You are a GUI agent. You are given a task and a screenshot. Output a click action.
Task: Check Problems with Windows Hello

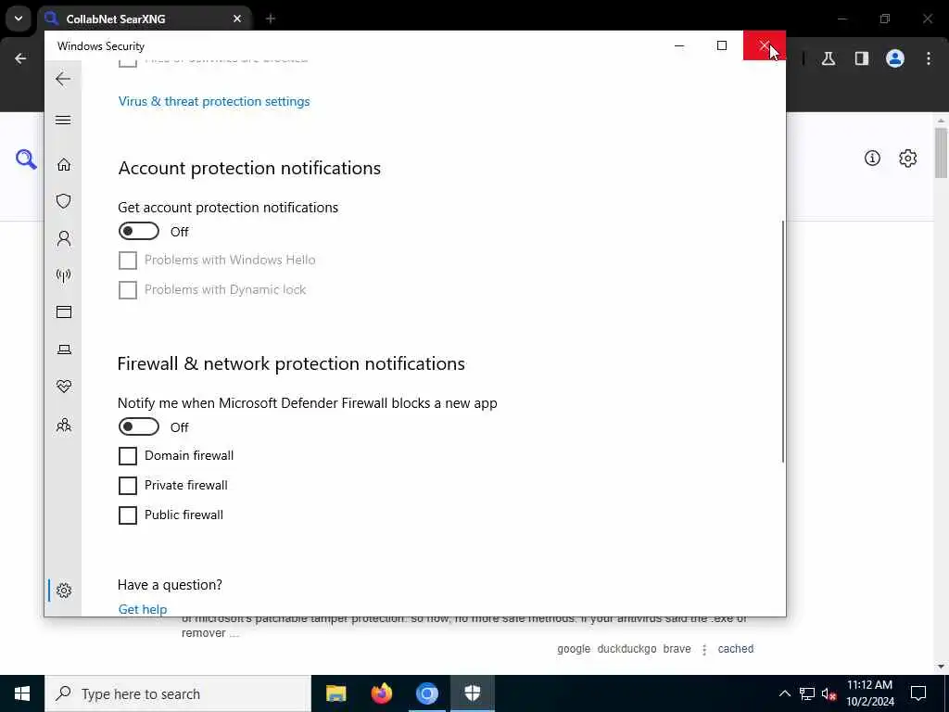(x=128, y=261)
